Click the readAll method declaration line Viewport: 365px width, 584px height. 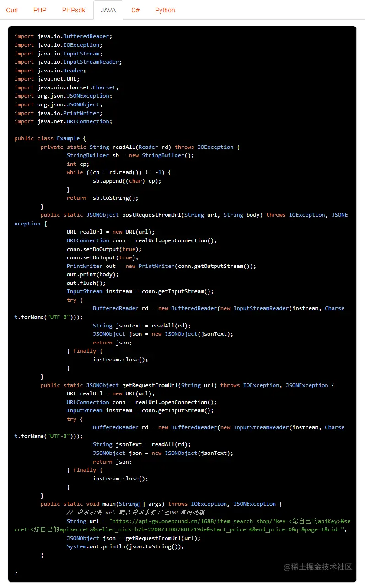point(140,147)
